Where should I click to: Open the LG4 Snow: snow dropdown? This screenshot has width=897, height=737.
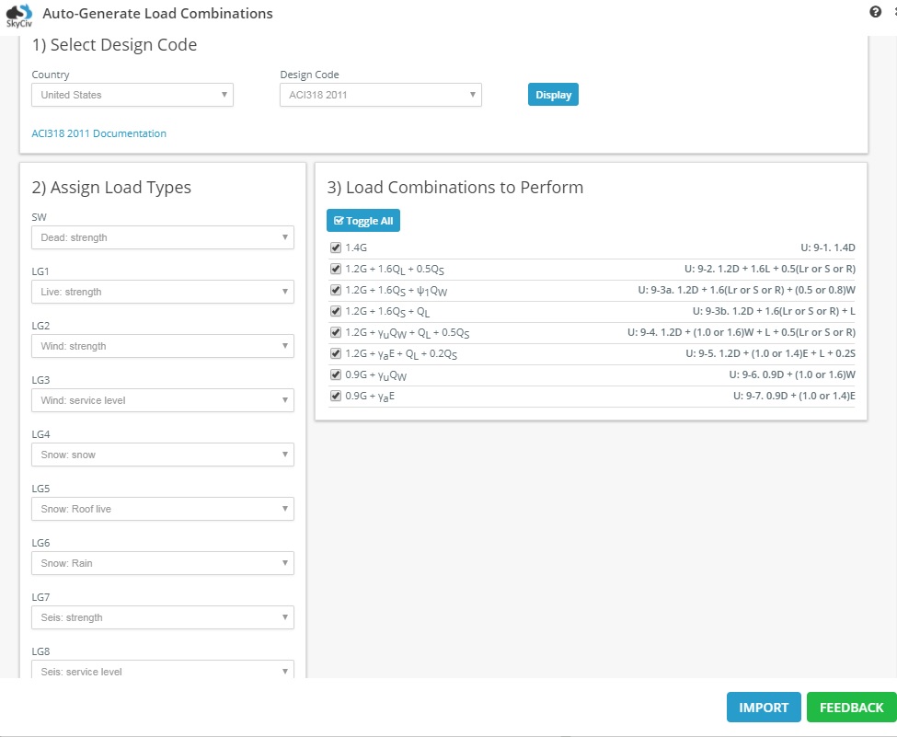click(x=163, y=455)
